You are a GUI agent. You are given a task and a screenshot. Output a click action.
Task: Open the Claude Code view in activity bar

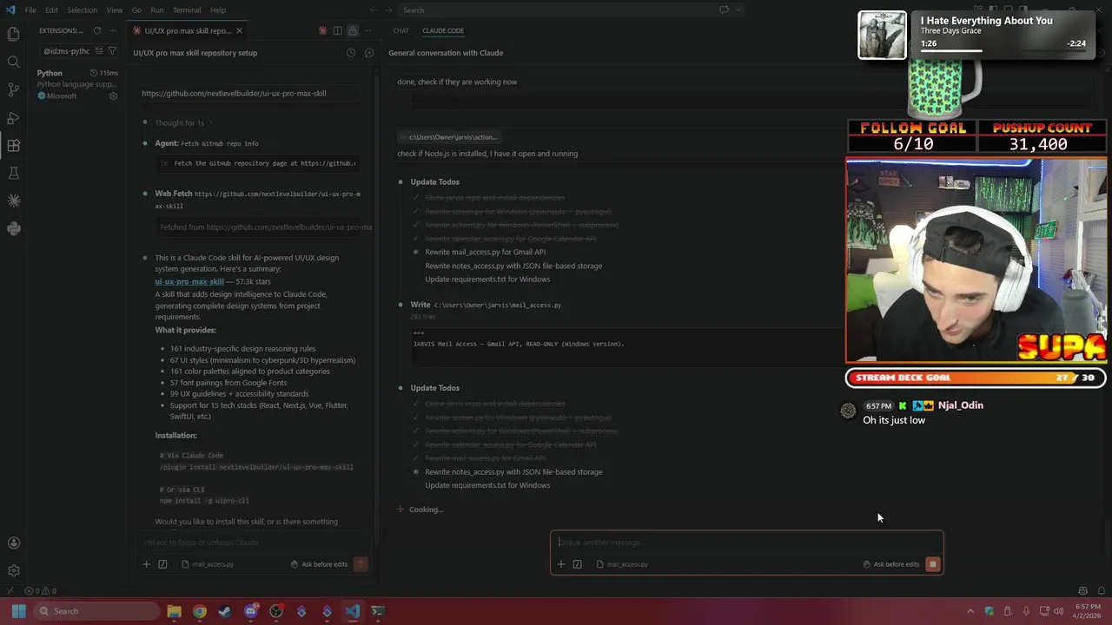[13, 201]
